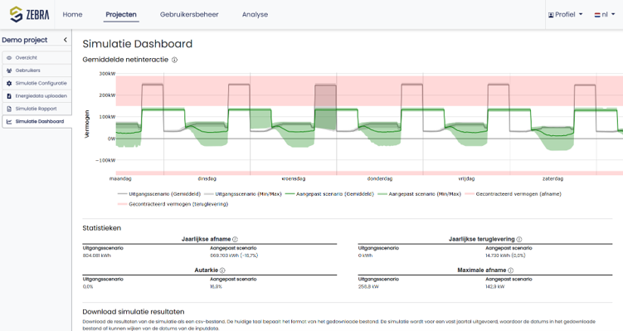Click the document icon for Simulatie Rapport
This screenshot has height=331, width=623.
coord(9,109)
